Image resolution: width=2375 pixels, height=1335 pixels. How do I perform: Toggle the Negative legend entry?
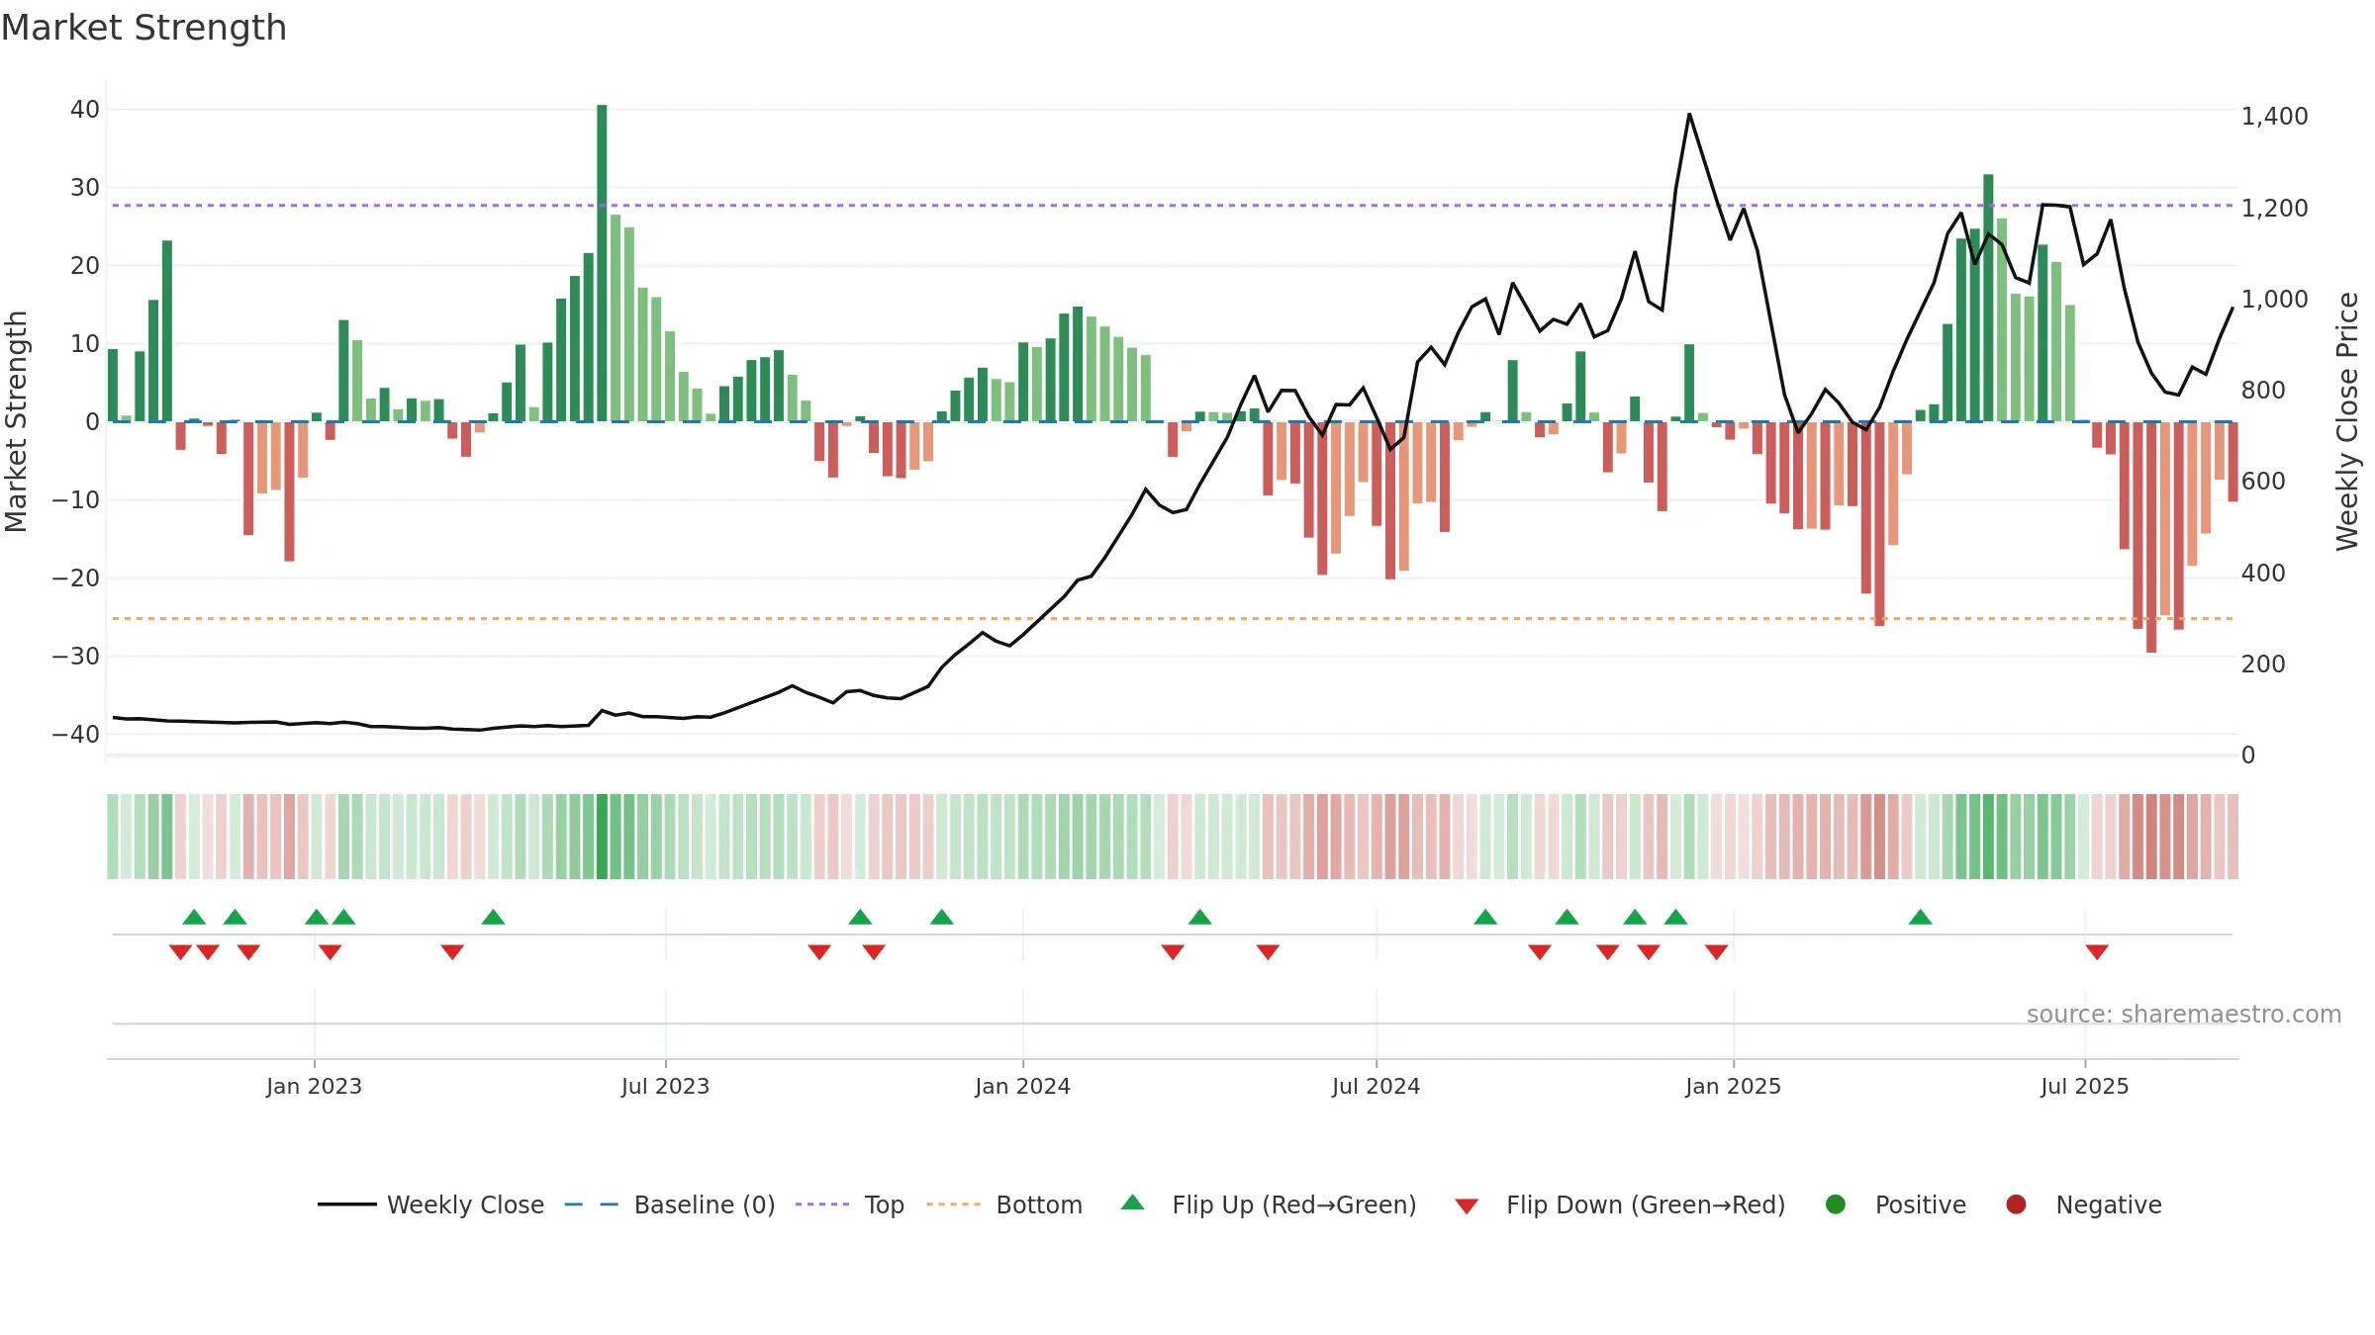(2083, 1204)
